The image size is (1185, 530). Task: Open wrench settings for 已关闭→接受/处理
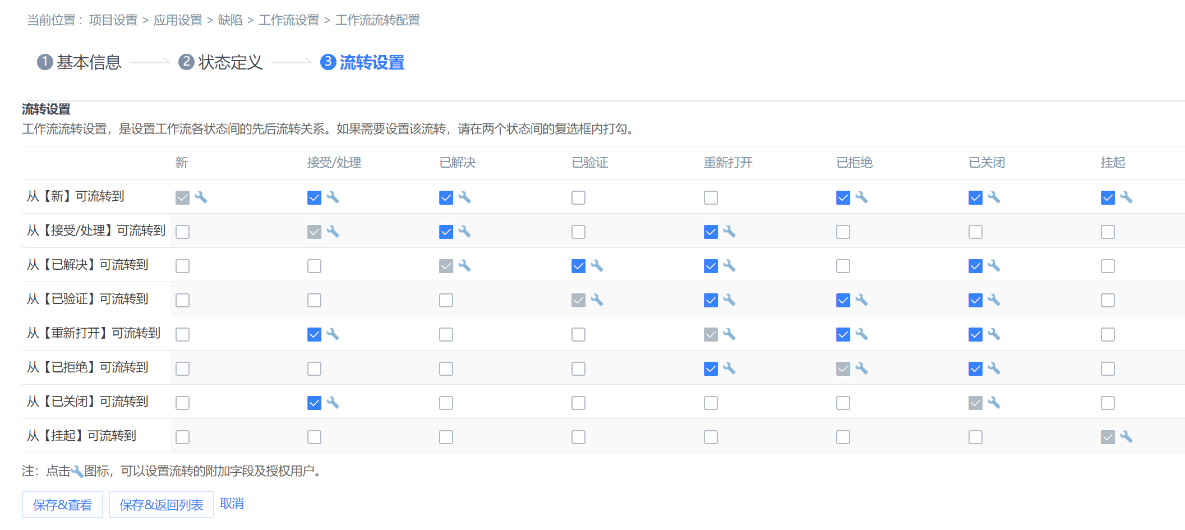click(x=334, y=402)
